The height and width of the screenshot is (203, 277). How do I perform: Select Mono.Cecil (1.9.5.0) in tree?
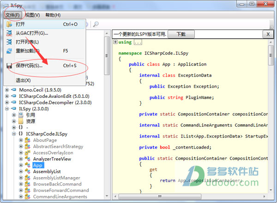pos(40,90)
